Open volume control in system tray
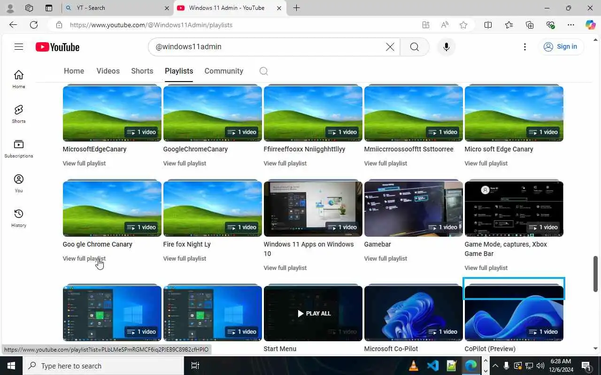601x375 pixels. tap(540, 366)
